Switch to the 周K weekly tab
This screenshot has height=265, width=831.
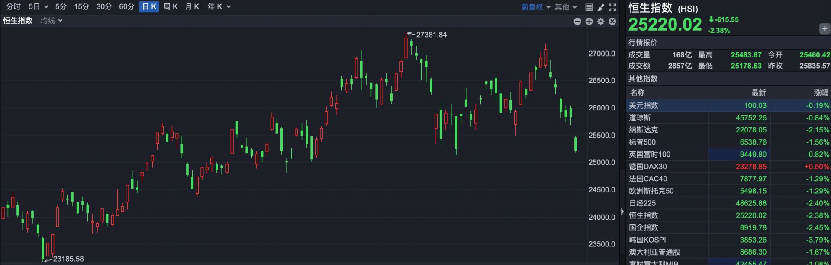(x=171, y=6)
